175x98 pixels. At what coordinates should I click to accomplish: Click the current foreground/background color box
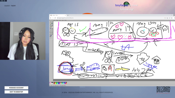[50, 83]
